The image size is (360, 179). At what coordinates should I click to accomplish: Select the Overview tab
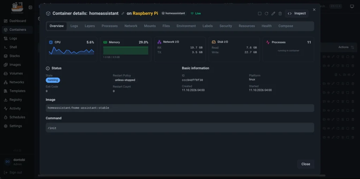pyautogui.click(x=57, y=26)
